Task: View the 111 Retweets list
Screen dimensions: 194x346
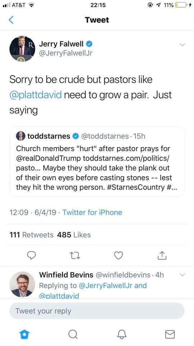Action: coord(31,235)
